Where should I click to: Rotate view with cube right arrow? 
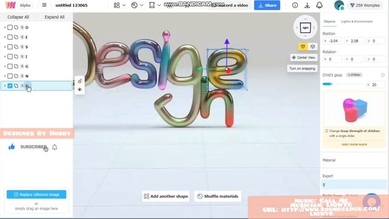coord(314,27)
